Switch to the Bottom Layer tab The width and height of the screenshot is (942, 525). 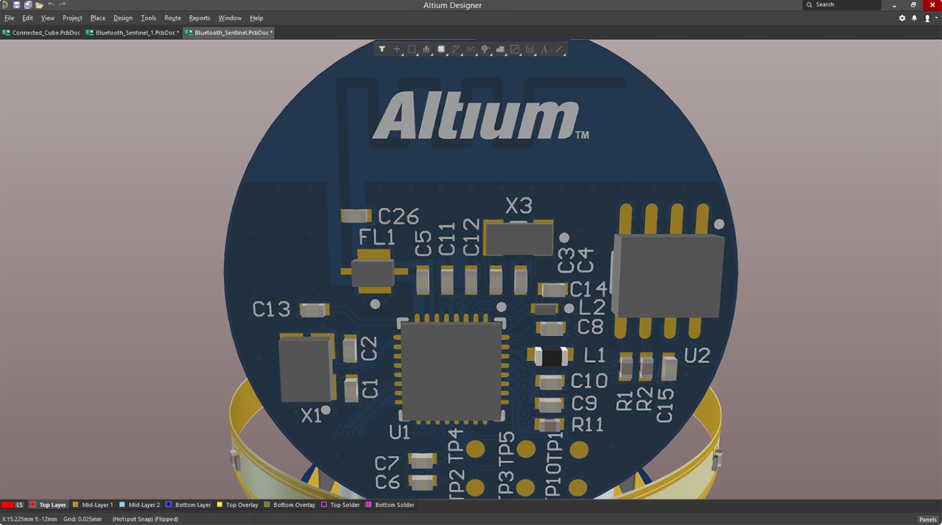[189, 505]
